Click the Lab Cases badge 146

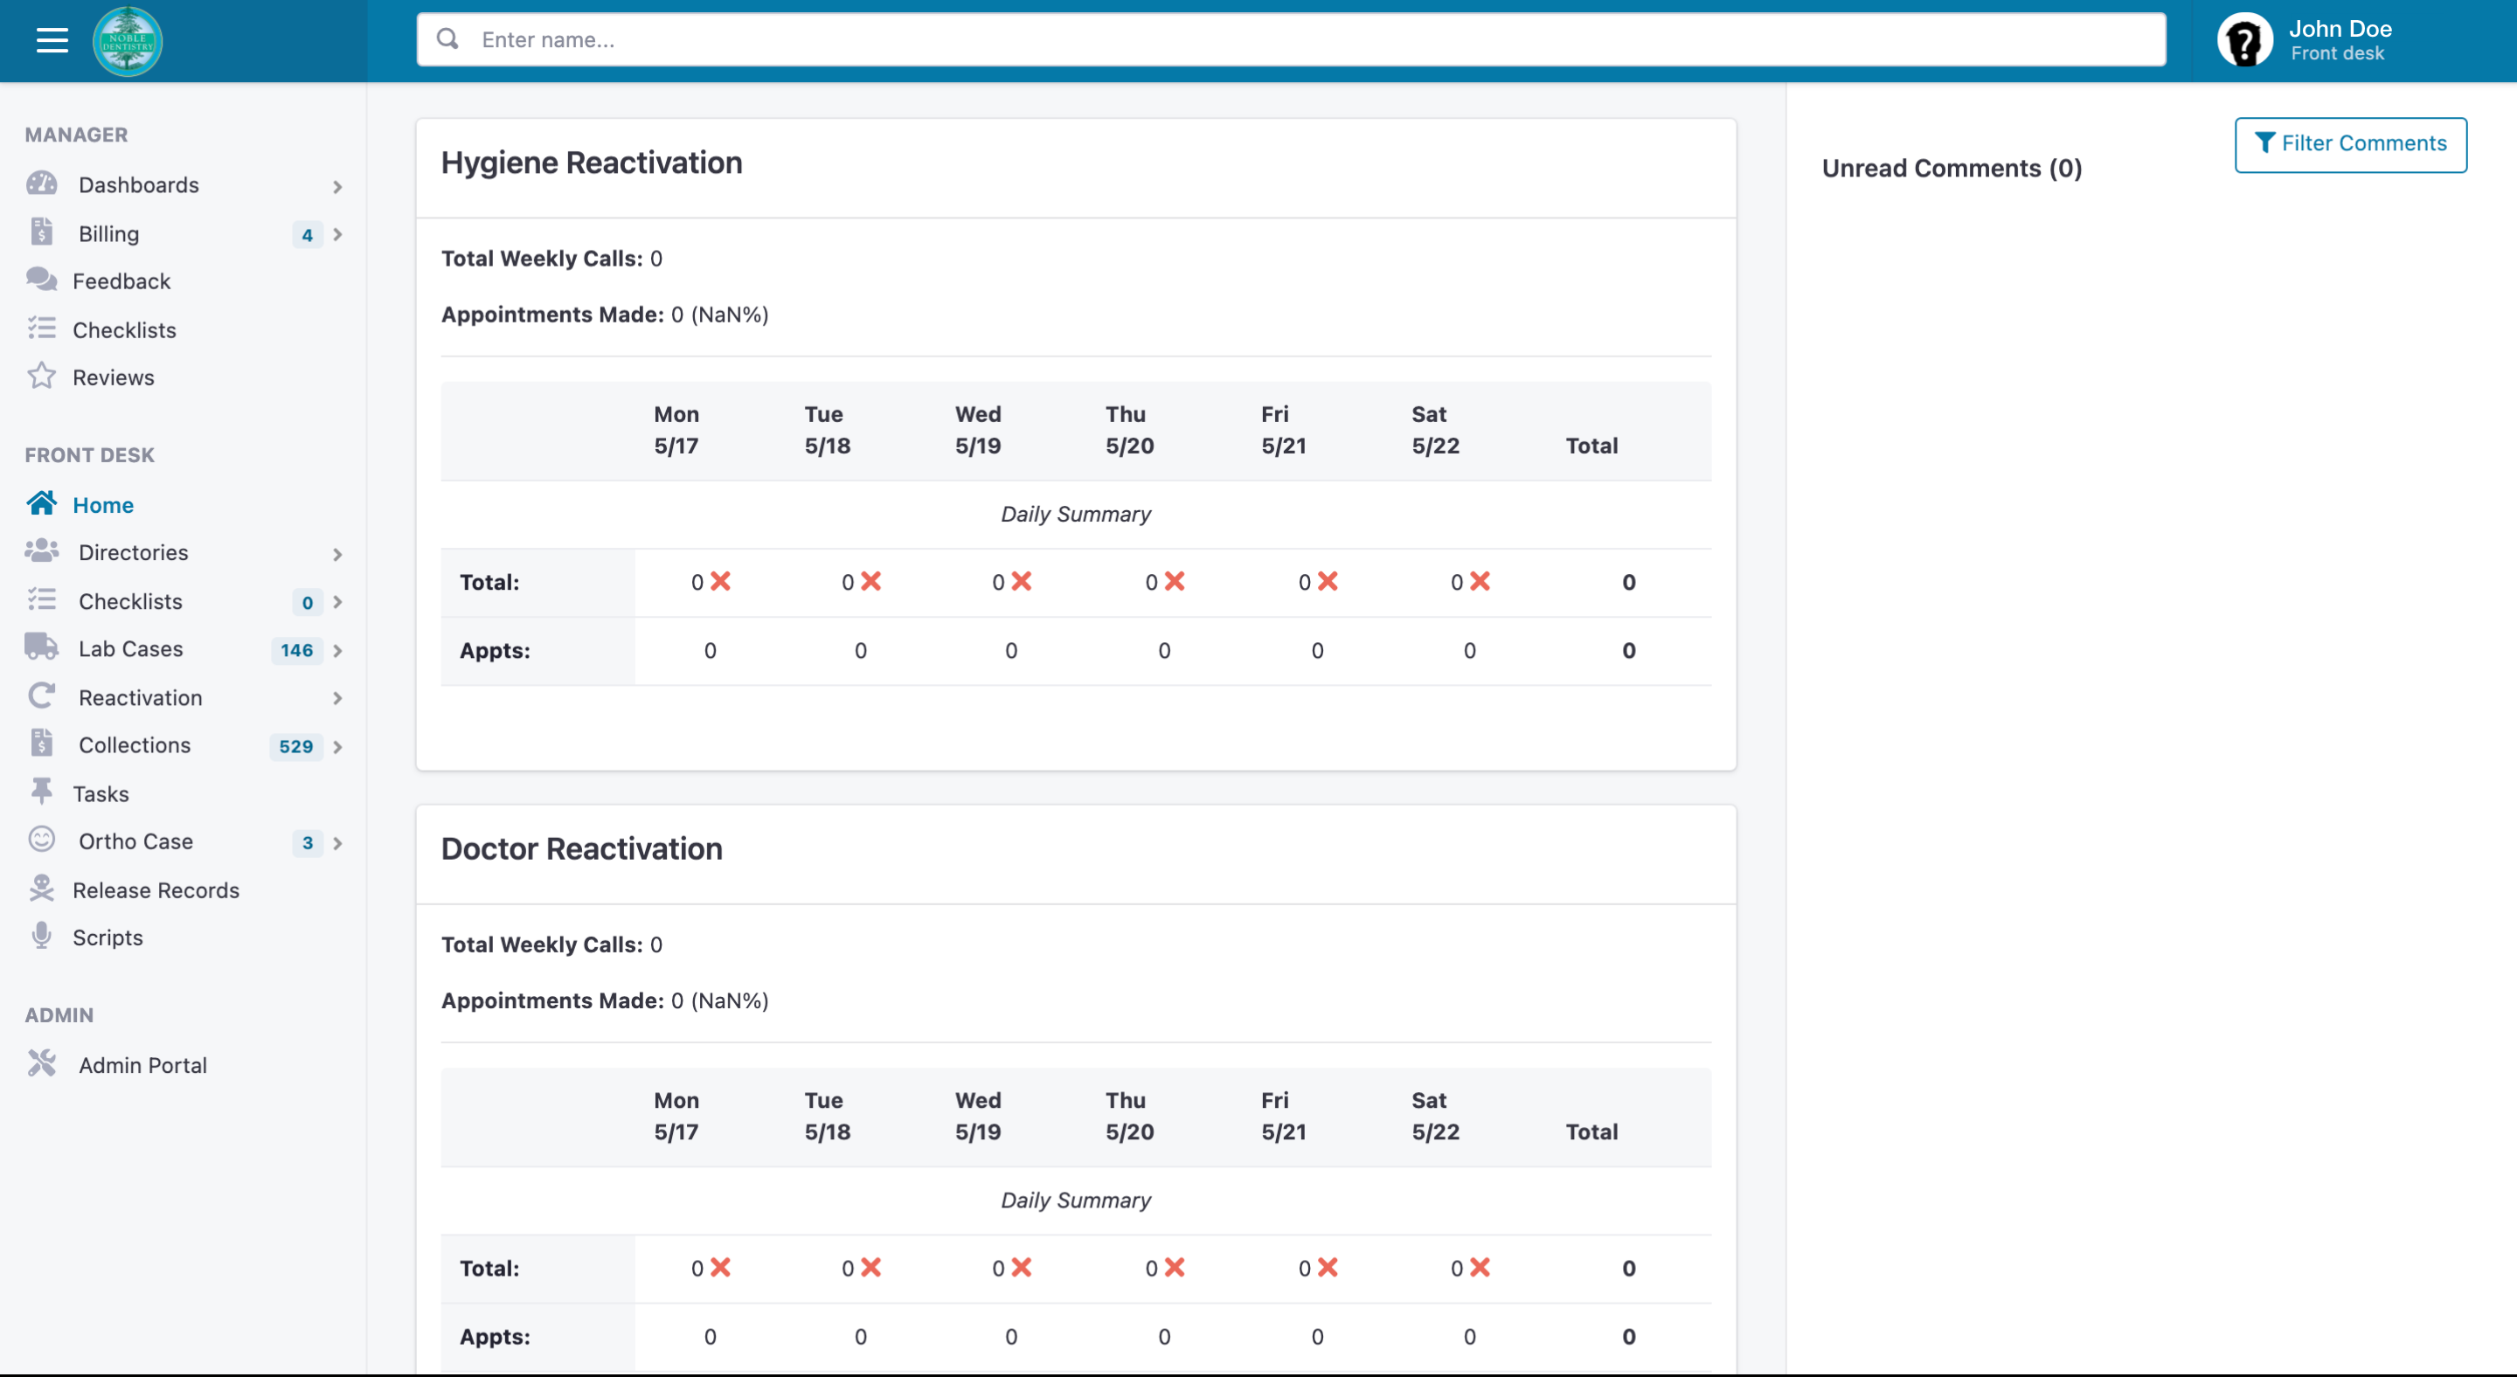point(297,650)
